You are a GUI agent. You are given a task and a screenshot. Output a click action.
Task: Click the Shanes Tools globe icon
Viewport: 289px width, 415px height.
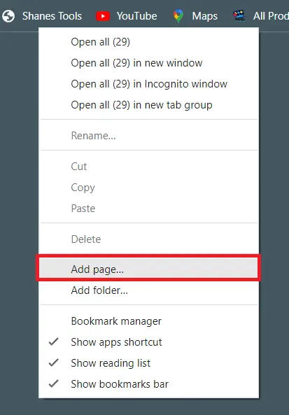8,16
